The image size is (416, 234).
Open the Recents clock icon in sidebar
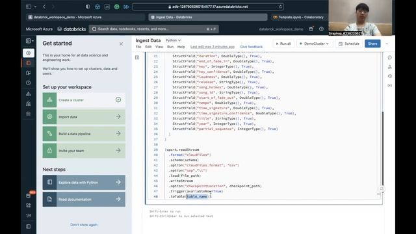tap(29, 83)
